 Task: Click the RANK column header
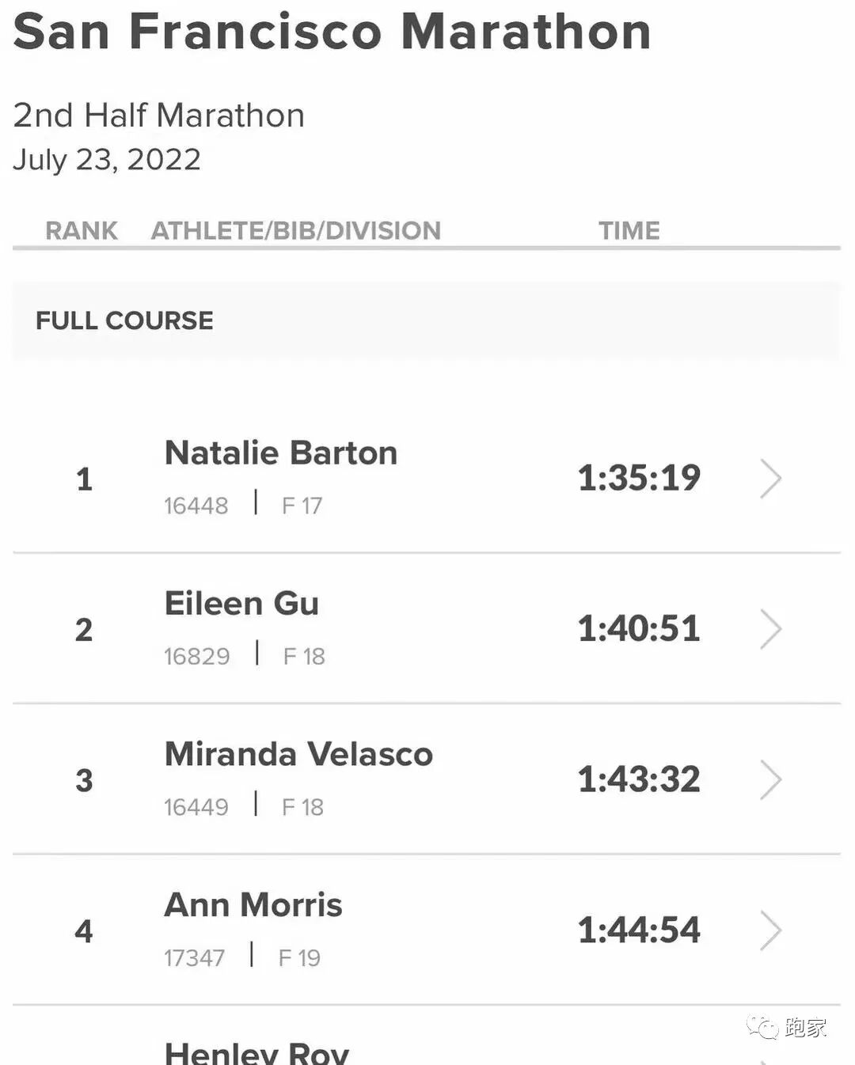point(82,230)
